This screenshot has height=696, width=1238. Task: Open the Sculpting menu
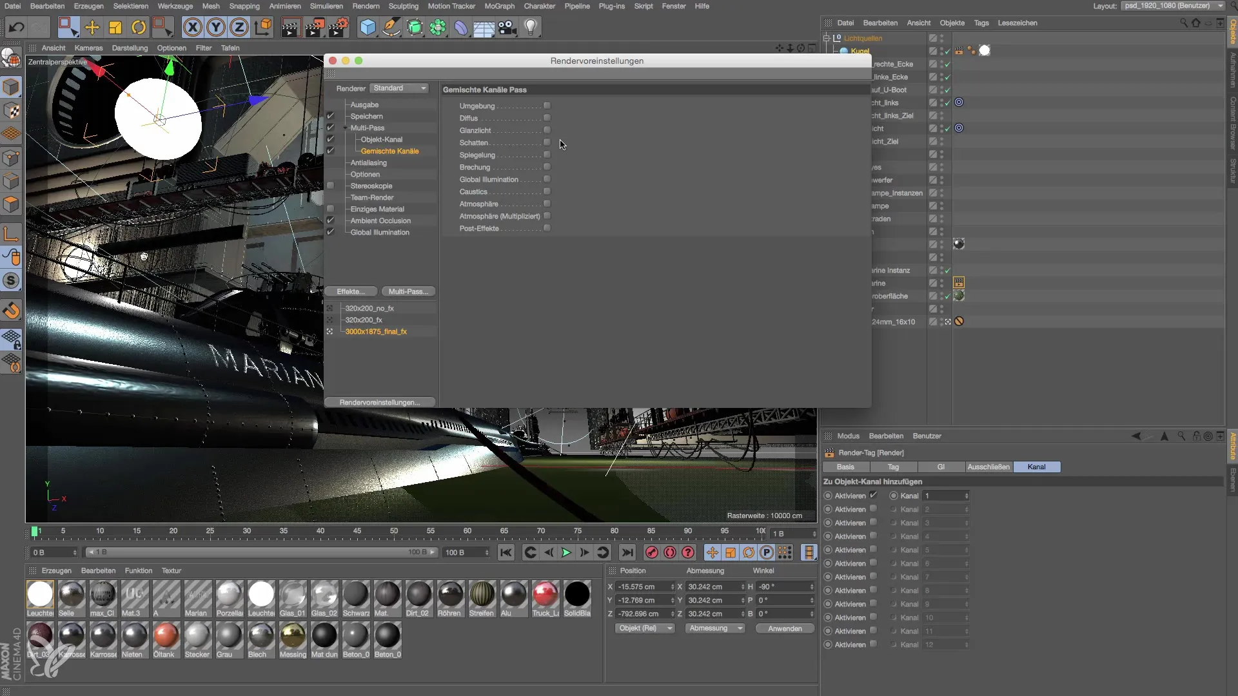(403, 6)
